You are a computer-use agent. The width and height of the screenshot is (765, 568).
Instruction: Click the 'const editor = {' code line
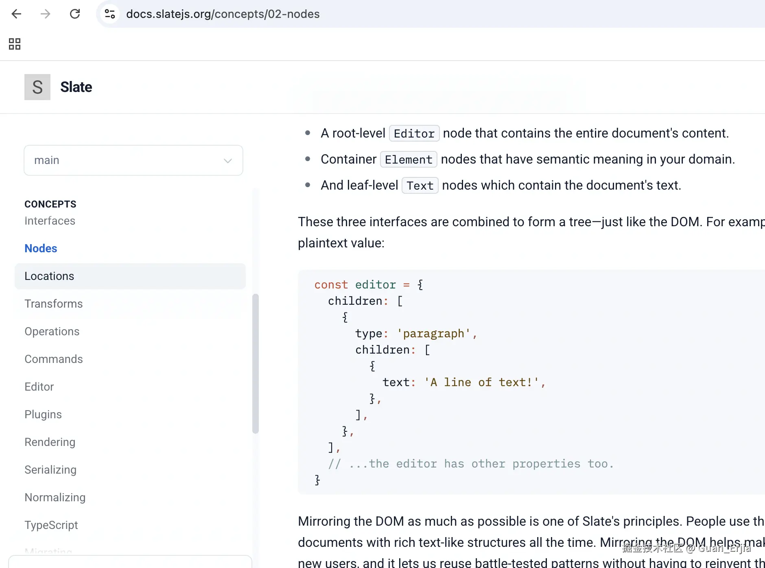(x=369, y=285)
